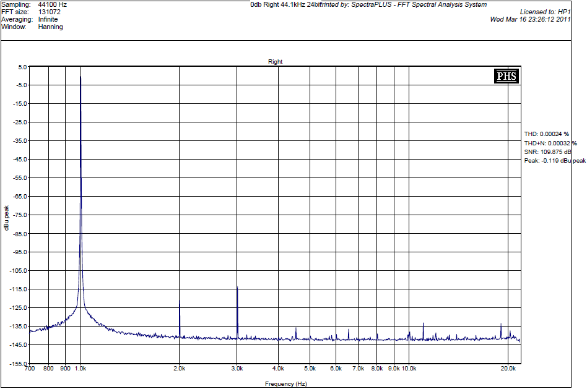Click the 3.0k frequency tick label
587x389 pixels.
(x=237, y=369)
